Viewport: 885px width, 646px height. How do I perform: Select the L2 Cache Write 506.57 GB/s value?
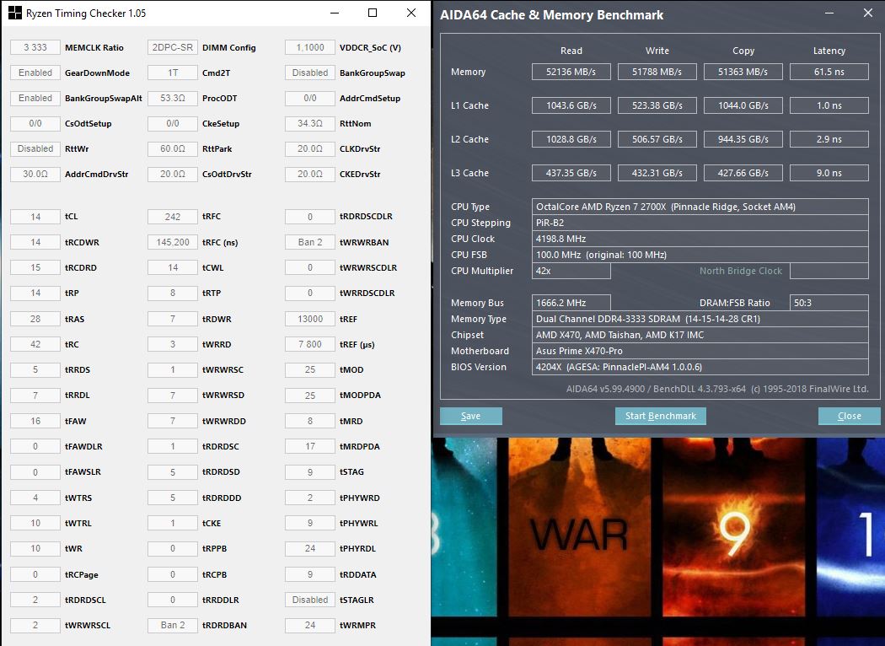tap(657, 139)
